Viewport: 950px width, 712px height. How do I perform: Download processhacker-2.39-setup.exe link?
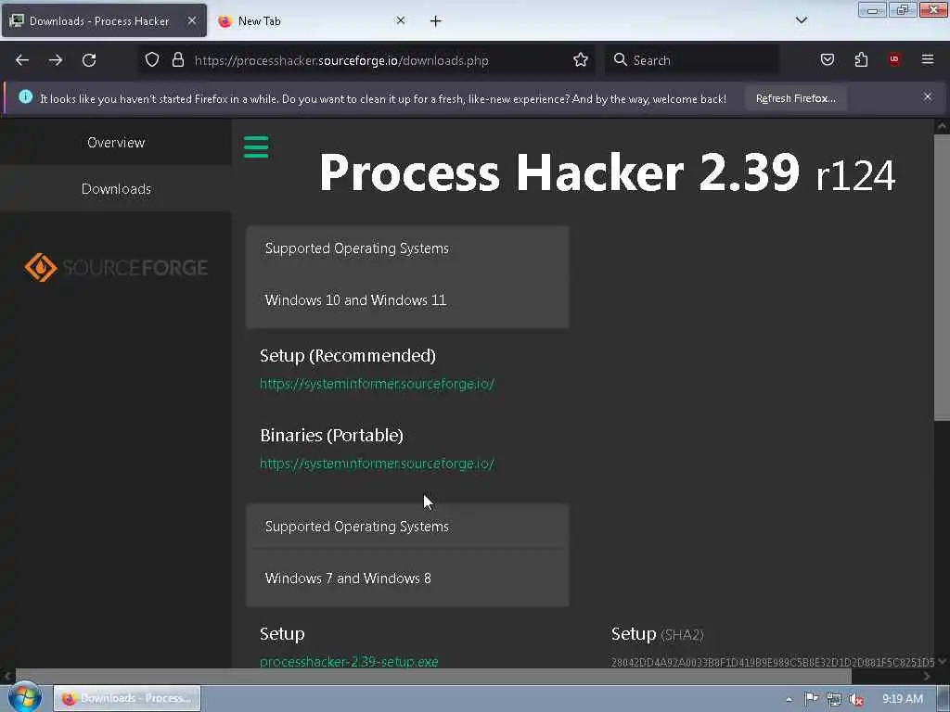pyautogui.click(x=349, y=662)
